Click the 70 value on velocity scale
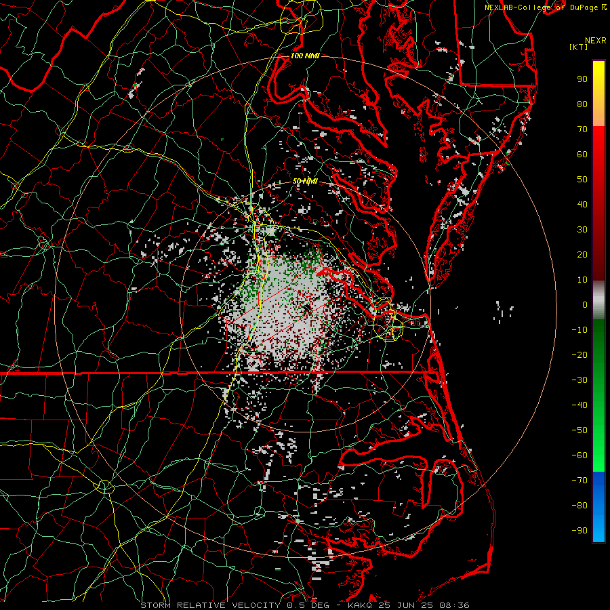This screenshot has height=610, width=610. click(x=582, y=129)
